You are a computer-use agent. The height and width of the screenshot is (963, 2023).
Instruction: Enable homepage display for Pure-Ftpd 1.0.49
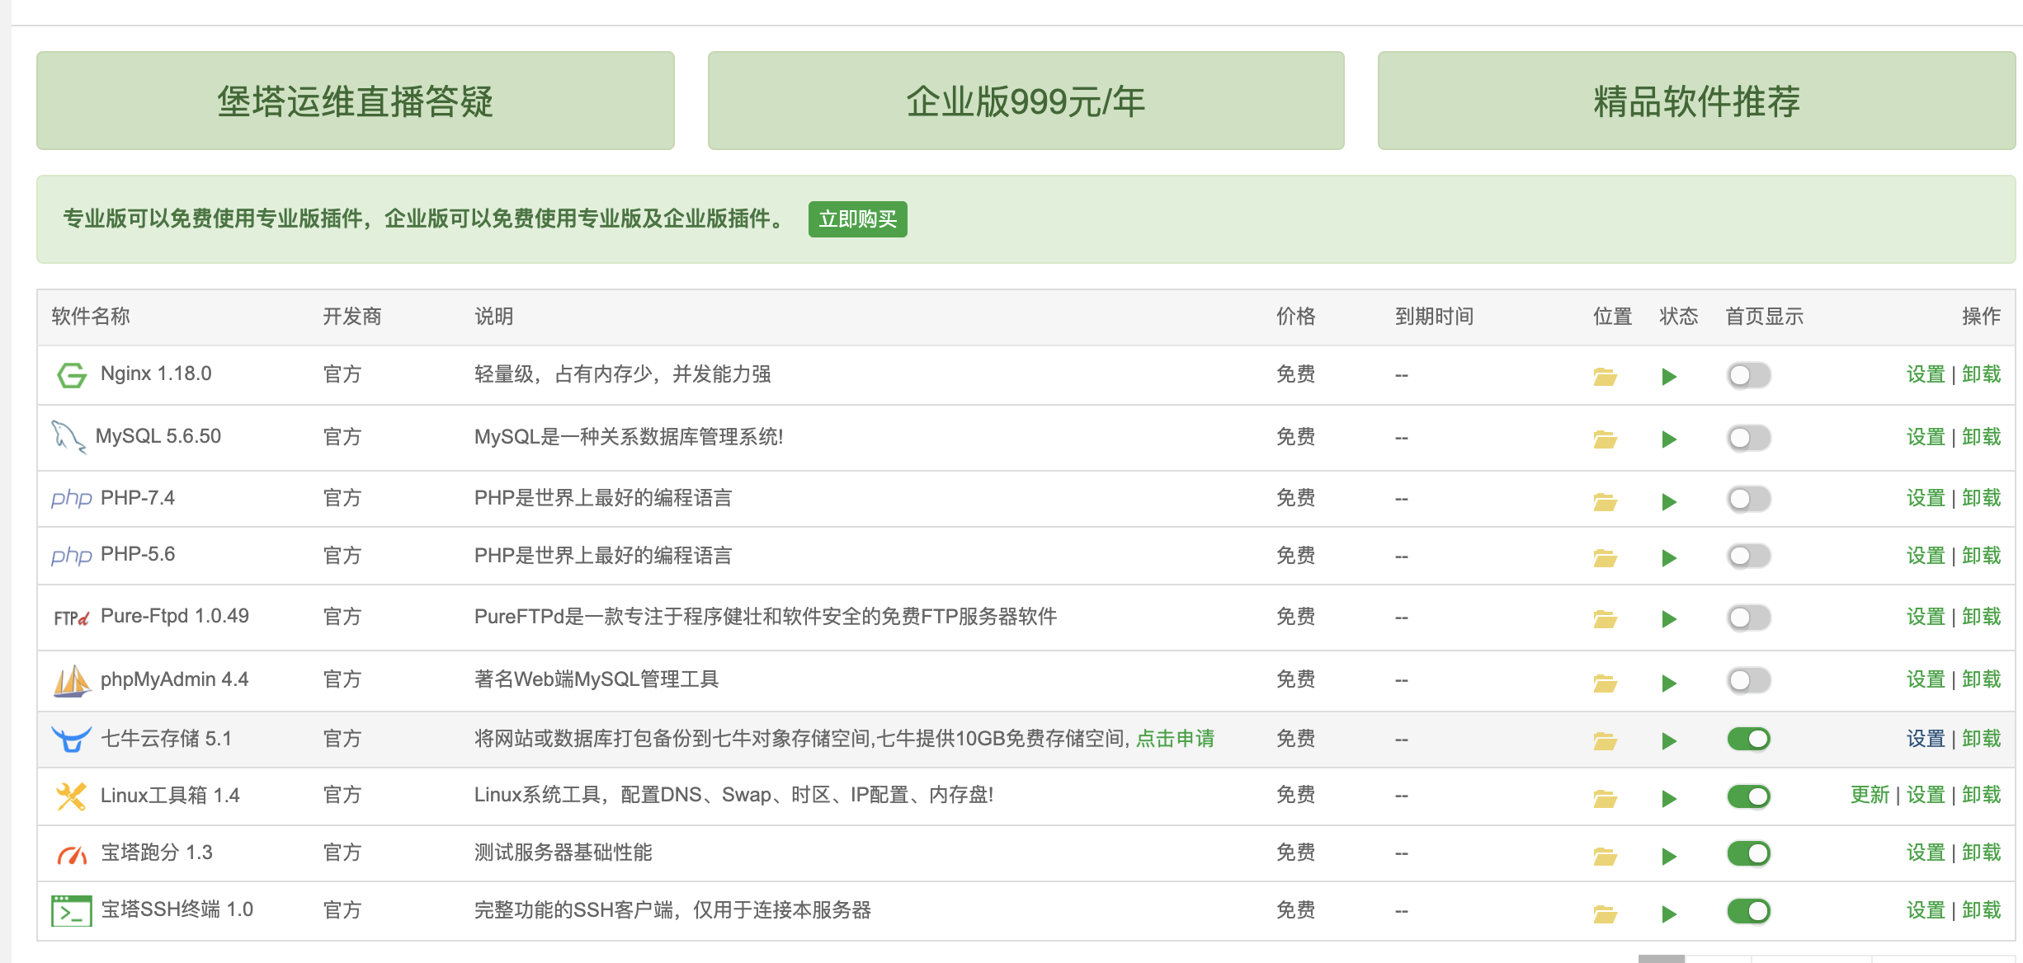[x=1749, y=618]
